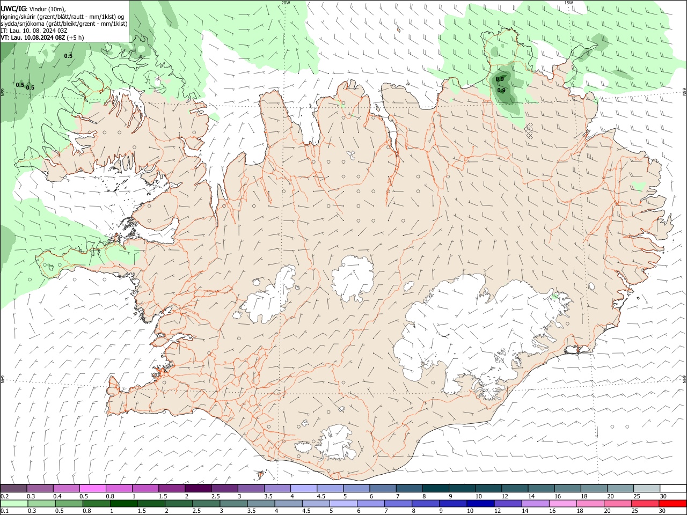Select the 30 label under the snow scale
This screenshot has height=515, width=687.
pos(663,496)
